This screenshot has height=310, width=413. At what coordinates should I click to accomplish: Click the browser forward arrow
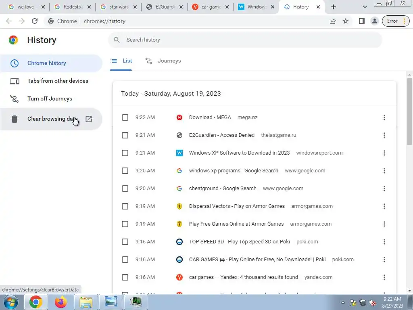(x=22, y=21)
